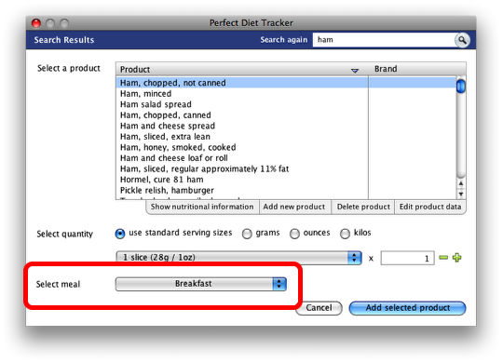Open the Select meal Breakfast dropdown
This screenshot has height=363, width=503.
pyautogui.click(x=201, y=284)
